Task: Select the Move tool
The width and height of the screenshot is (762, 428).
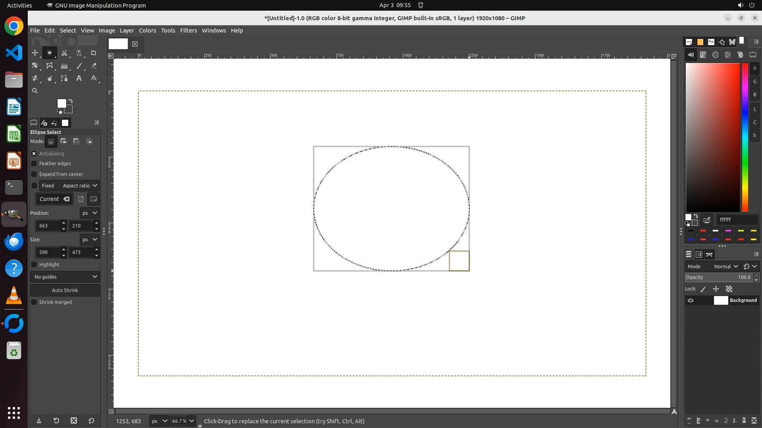Action: [x=35, y=53]
